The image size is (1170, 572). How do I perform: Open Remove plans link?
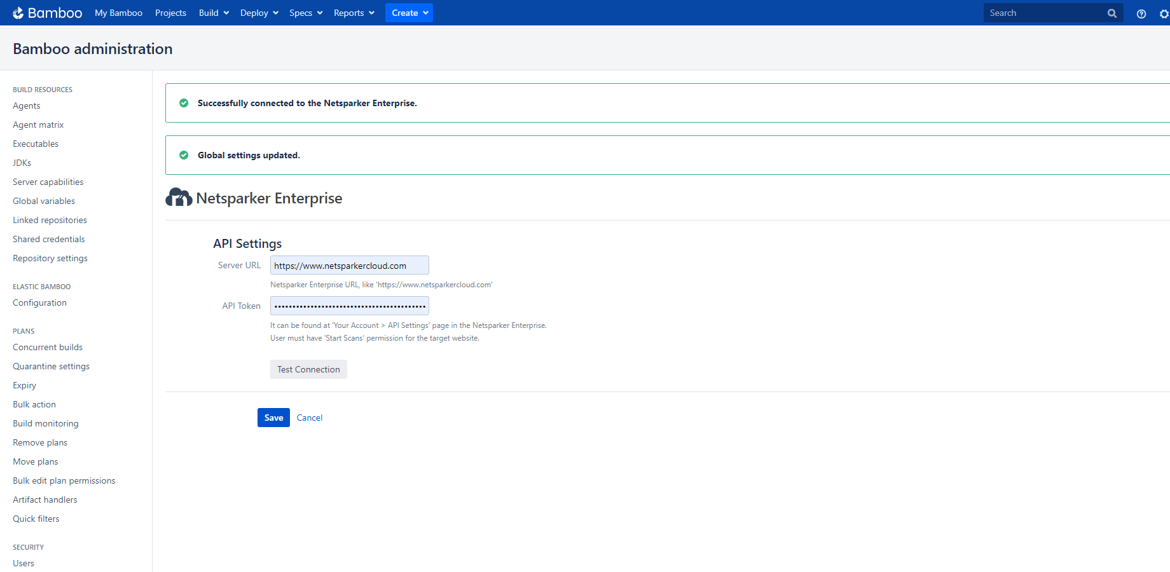coord(40,442)
